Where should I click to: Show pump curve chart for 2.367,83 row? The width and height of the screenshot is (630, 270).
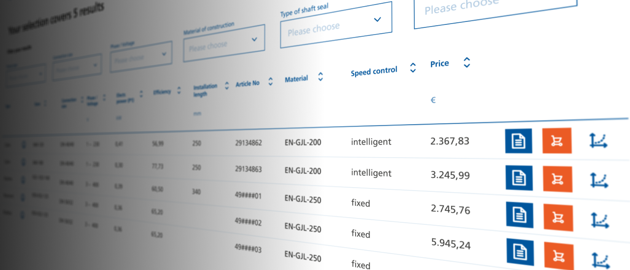pyautogui.click(x=598, y=141)
